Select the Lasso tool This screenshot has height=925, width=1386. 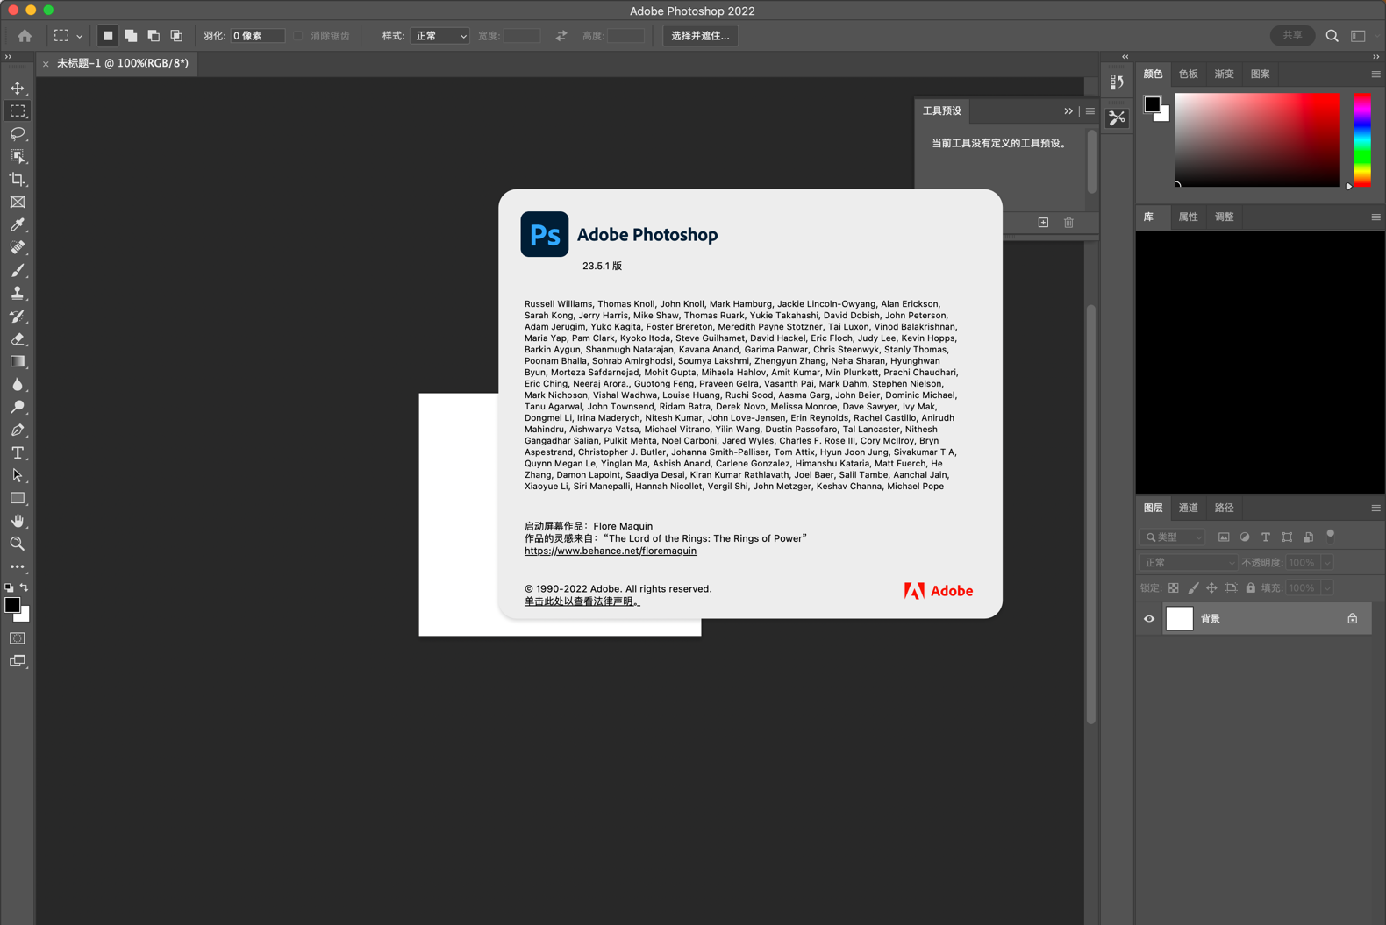pyautogui.click(x=18, y=134)
